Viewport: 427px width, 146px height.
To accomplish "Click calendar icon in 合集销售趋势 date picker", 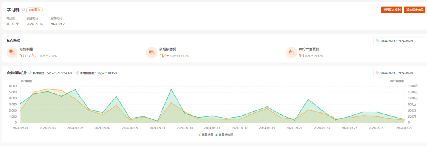I will (x=377, y=73).
